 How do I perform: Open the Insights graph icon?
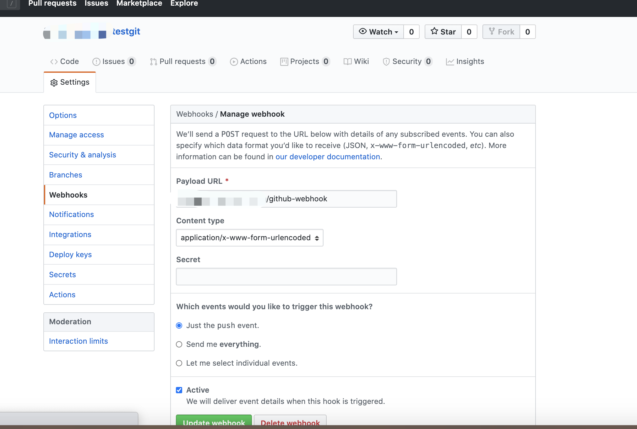pyautogui.click(x=450, y=62)
